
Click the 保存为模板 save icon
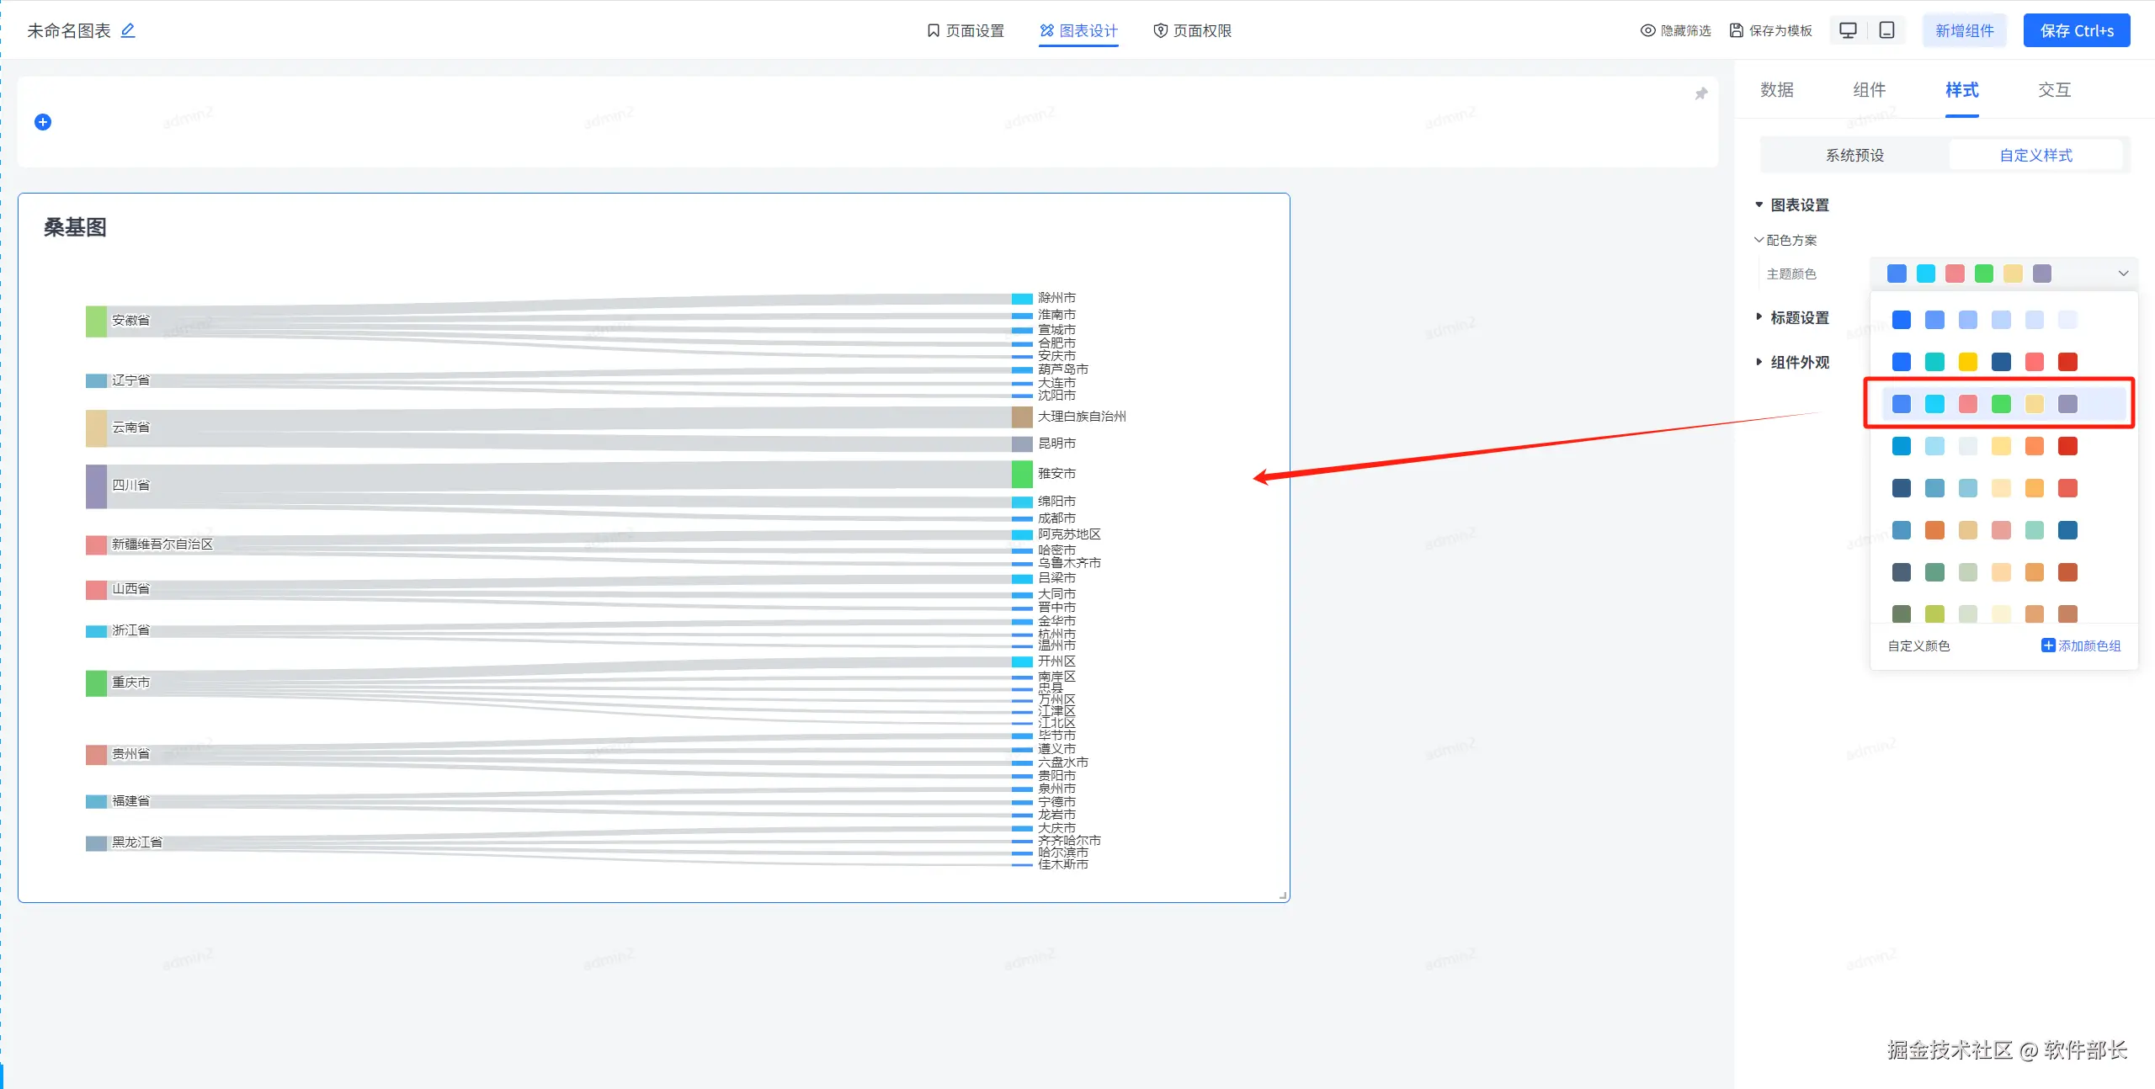click(x=1737, y=30)
